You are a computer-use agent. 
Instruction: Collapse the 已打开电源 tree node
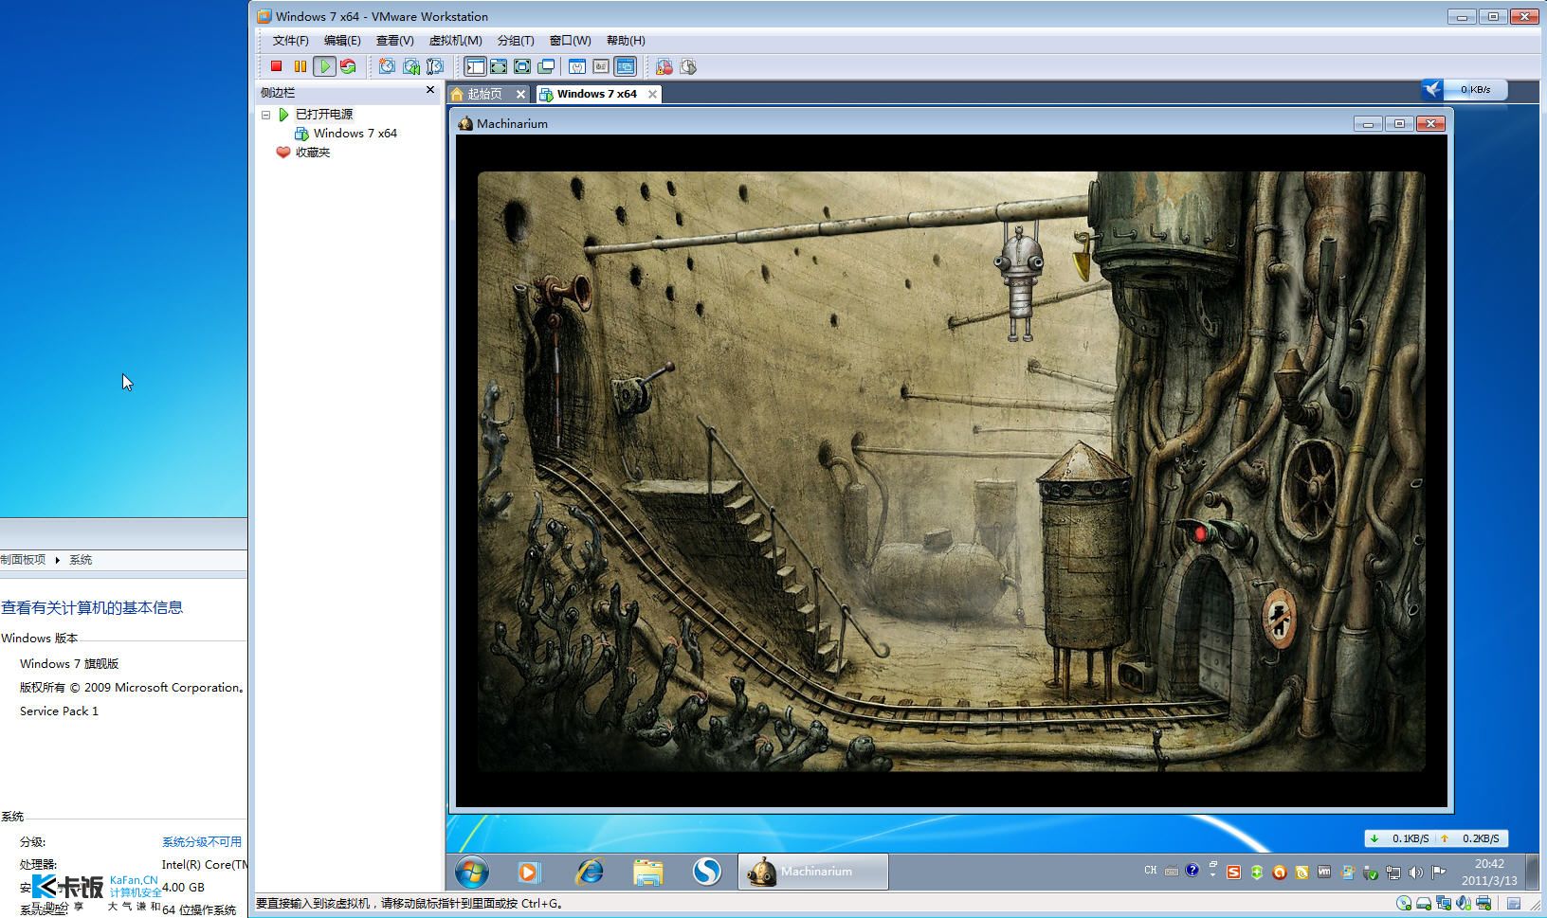[x=265, y=115]
